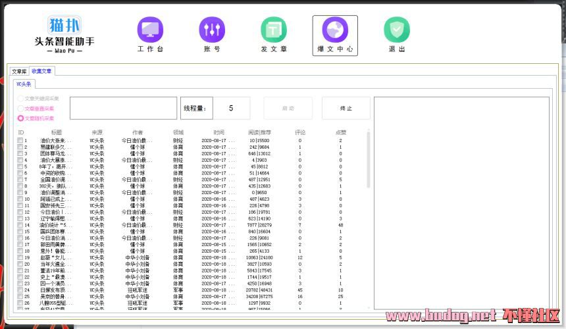
Task: Check the checkbox for row 8
Action: pos(20,186)
